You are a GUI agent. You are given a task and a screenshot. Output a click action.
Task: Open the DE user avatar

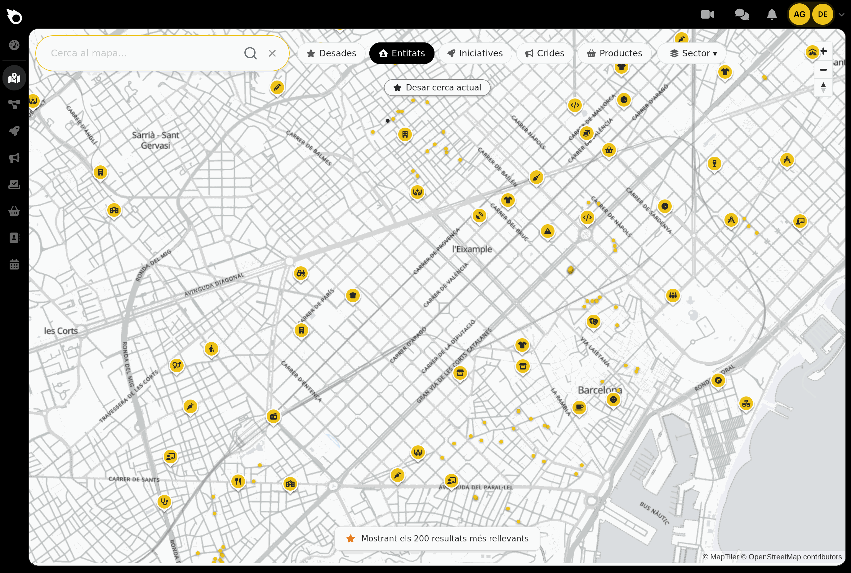[x=823, y=14]
